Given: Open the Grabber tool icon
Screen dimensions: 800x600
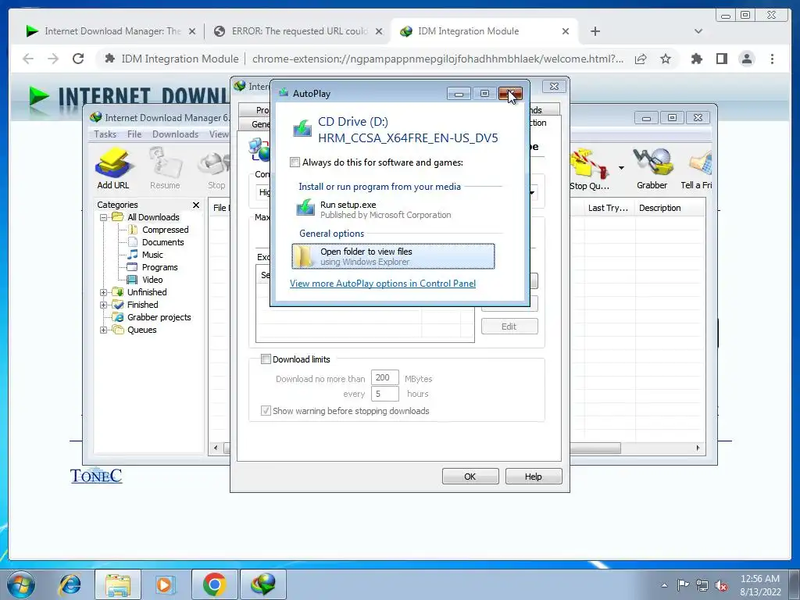Looking at the screenshot, I should pyautogui.click(x=652, y=169).
